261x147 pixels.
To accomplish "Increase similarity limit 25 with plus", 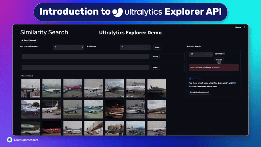I will click(x=211, y=54).
